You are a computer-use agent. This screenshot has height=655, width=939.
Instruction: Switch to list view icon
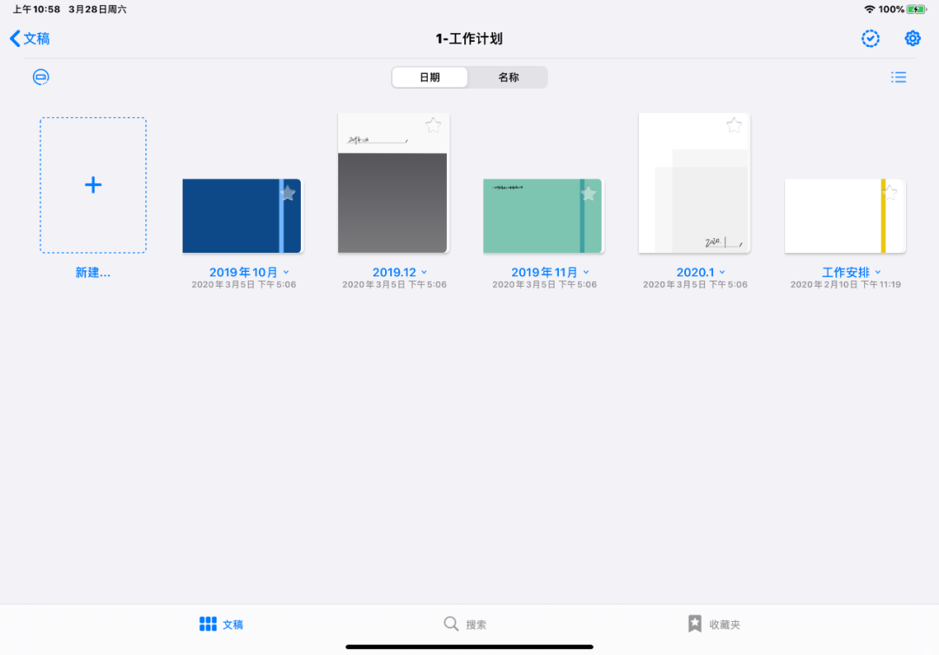pyautogui.click(x=898, y=77)
